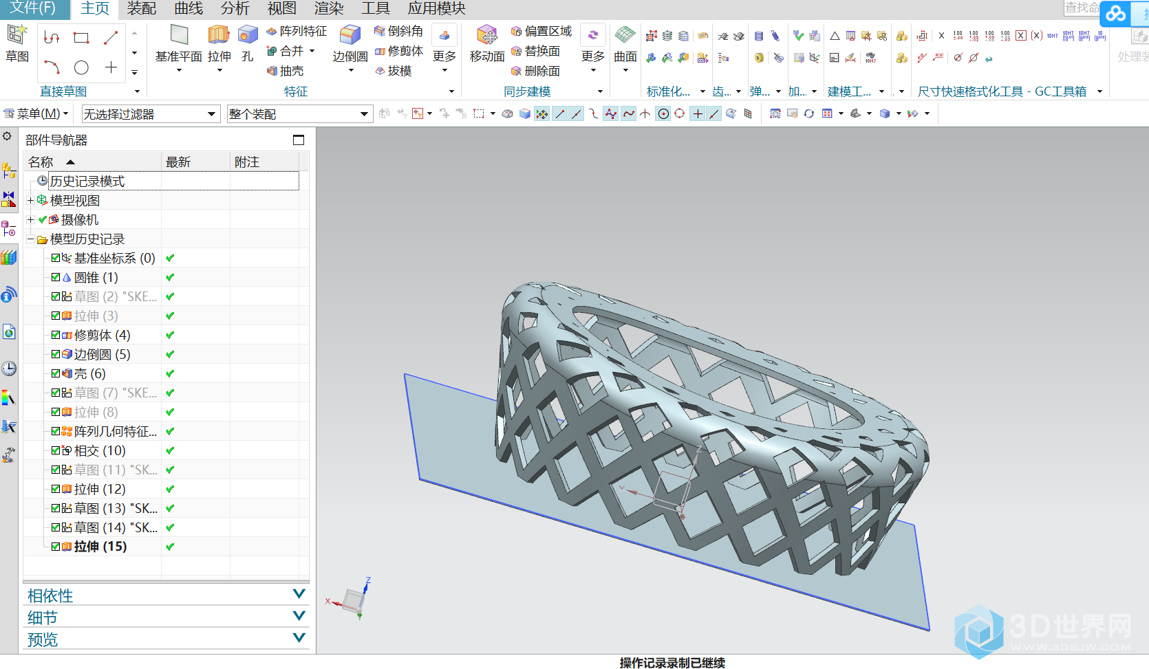This screenshot has width=1149, height=669.
Task: Select the Edge Blend (边倒圆) icon
Action: point(350,34)
